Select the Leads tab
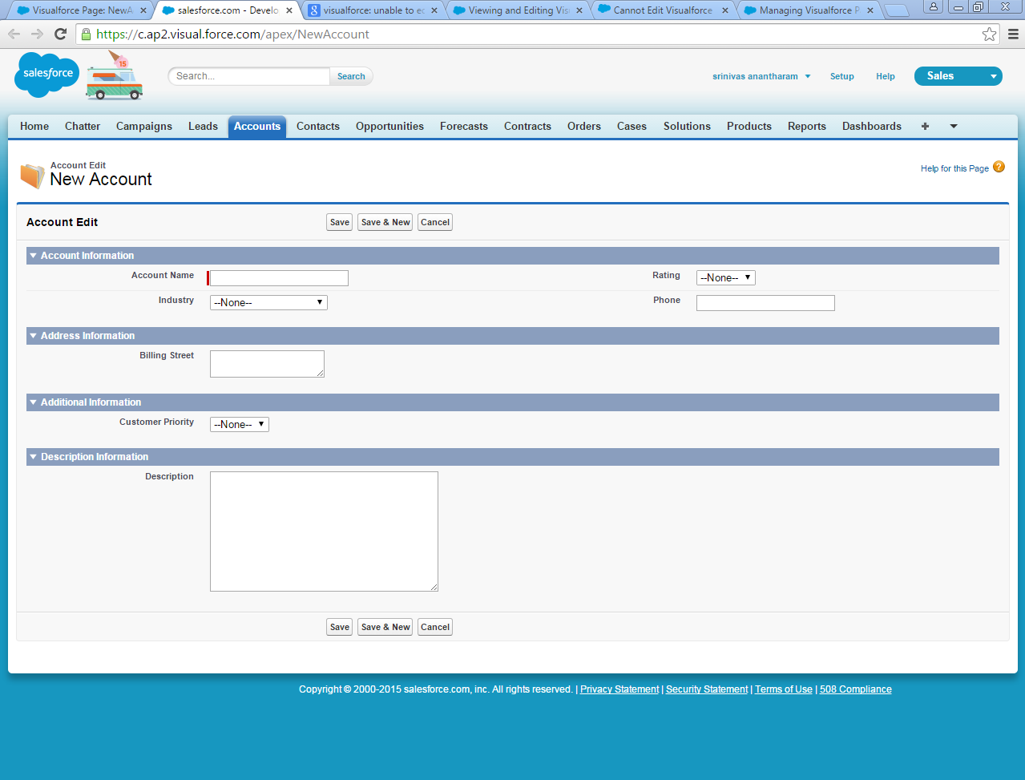This screenshot has height=780, width=1025. pos(203,127)
